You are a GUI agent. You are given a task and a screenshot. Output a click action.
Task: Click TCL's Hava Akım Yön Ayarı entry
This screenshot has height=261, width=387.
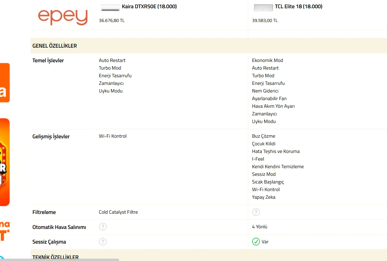[273, 106]
